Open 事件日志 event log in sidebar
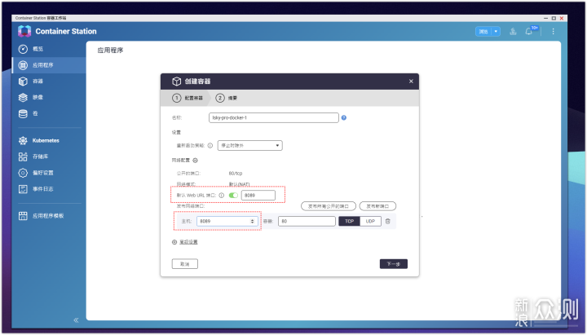This screenshot has height=335, width=587. click(x=42, y=189)
